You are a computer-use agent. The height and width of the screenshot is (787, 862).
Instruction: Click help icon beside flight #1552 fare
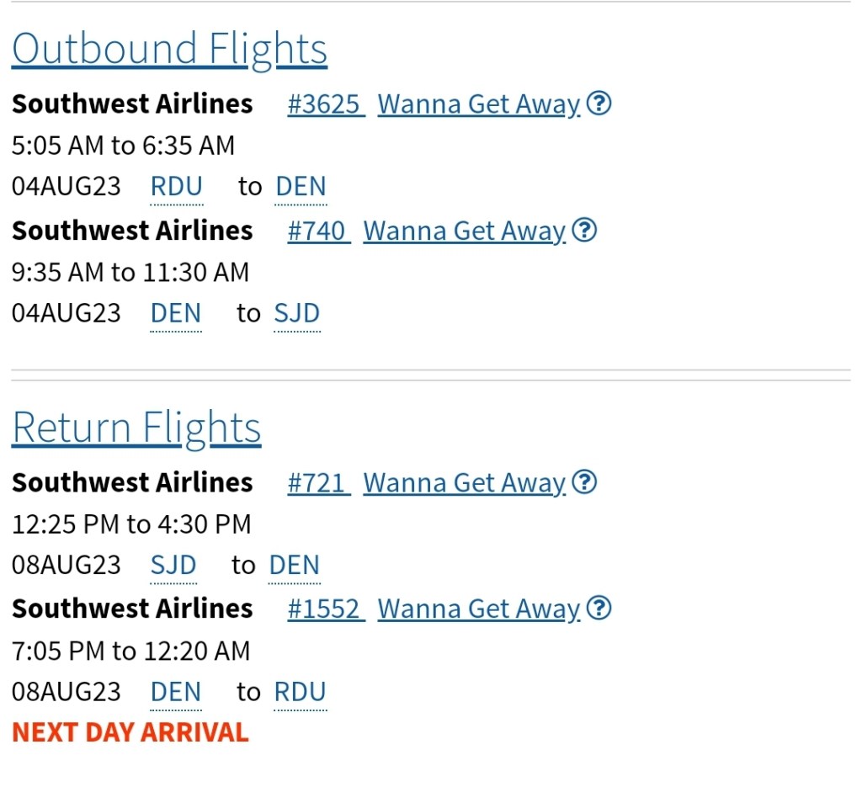[x=599, y=609]
